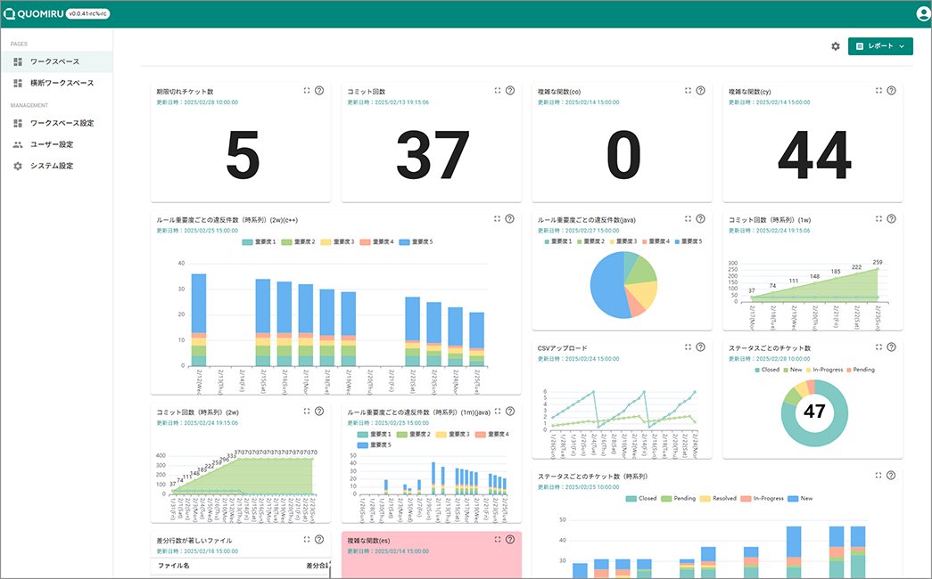The height and width of the screenshot is (579, 932).
Task: Select ワークスペース in the sidebar
Action: [x=54, y=61]
